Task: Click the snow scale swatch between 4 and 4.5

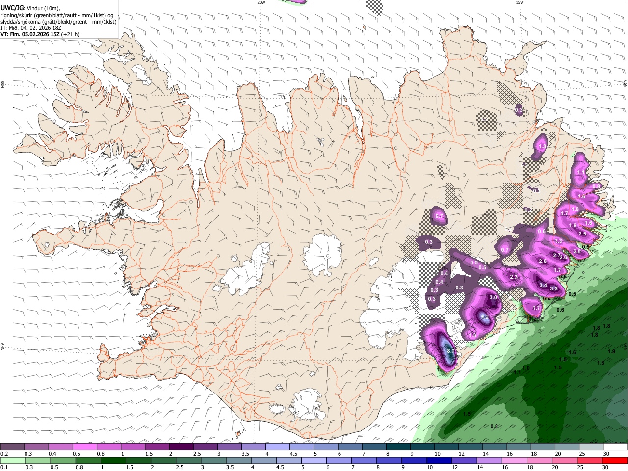Action: (277, 446)
